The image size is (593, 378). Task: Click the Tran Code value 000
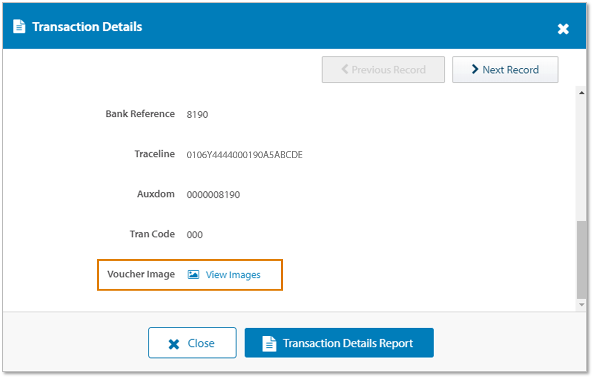click(x=195, y=235)
